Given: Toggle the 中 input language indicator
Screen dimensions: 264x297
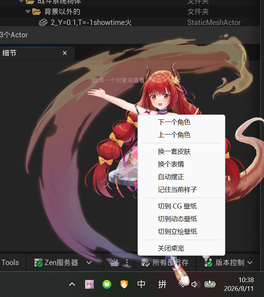Looking at the screenshot, I should 141,284.
